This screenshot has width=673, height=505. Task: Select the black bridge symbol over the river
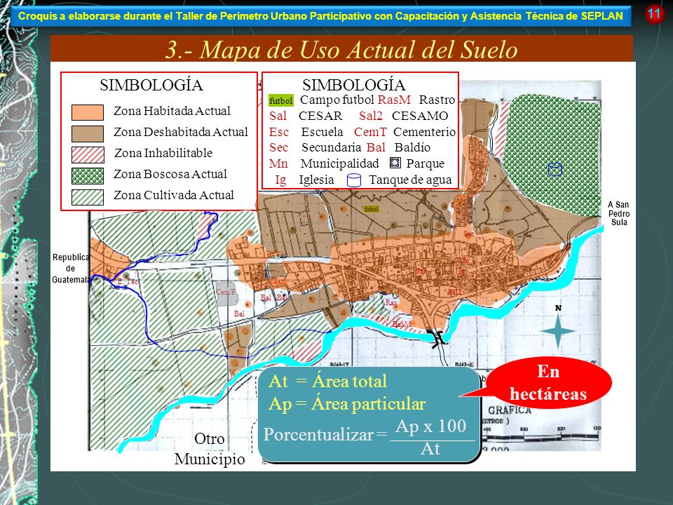point(437,338)
